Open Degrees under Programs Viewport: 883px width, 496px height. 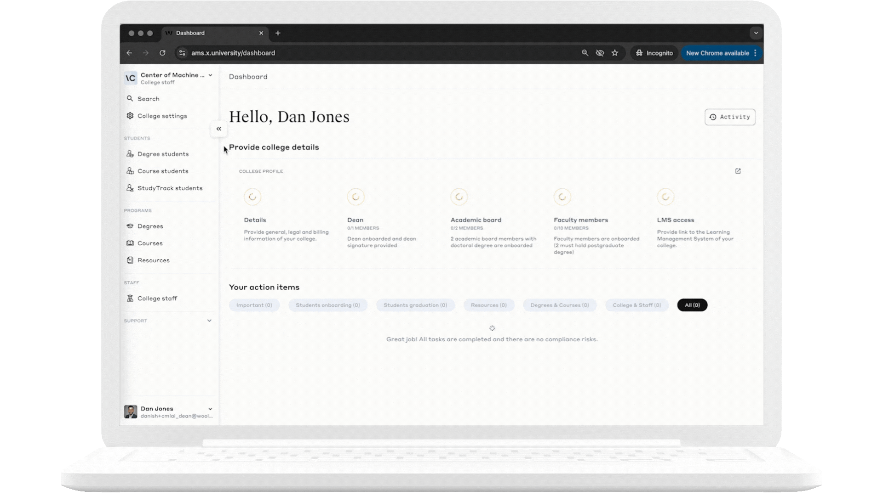(x=150, y=226)
